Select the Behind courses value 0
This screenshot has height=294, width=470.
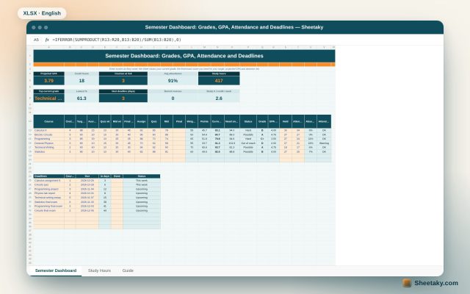[173, 98]
